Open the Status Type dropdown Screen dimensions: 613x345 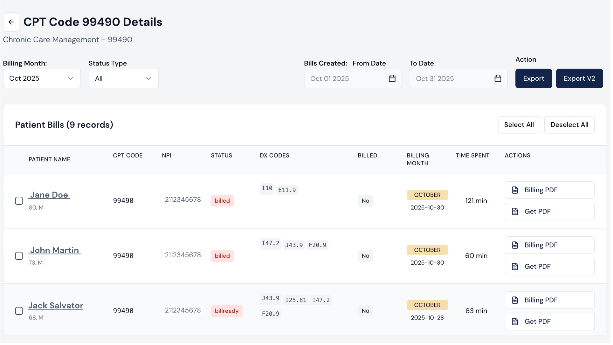pos(124,79)
